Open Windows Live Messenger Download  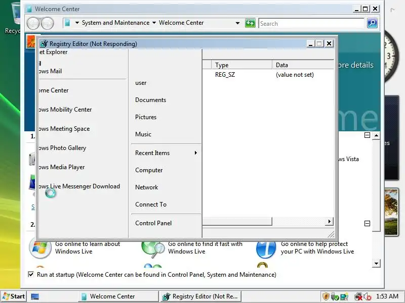pyautogui.click(x=79, y=186)
